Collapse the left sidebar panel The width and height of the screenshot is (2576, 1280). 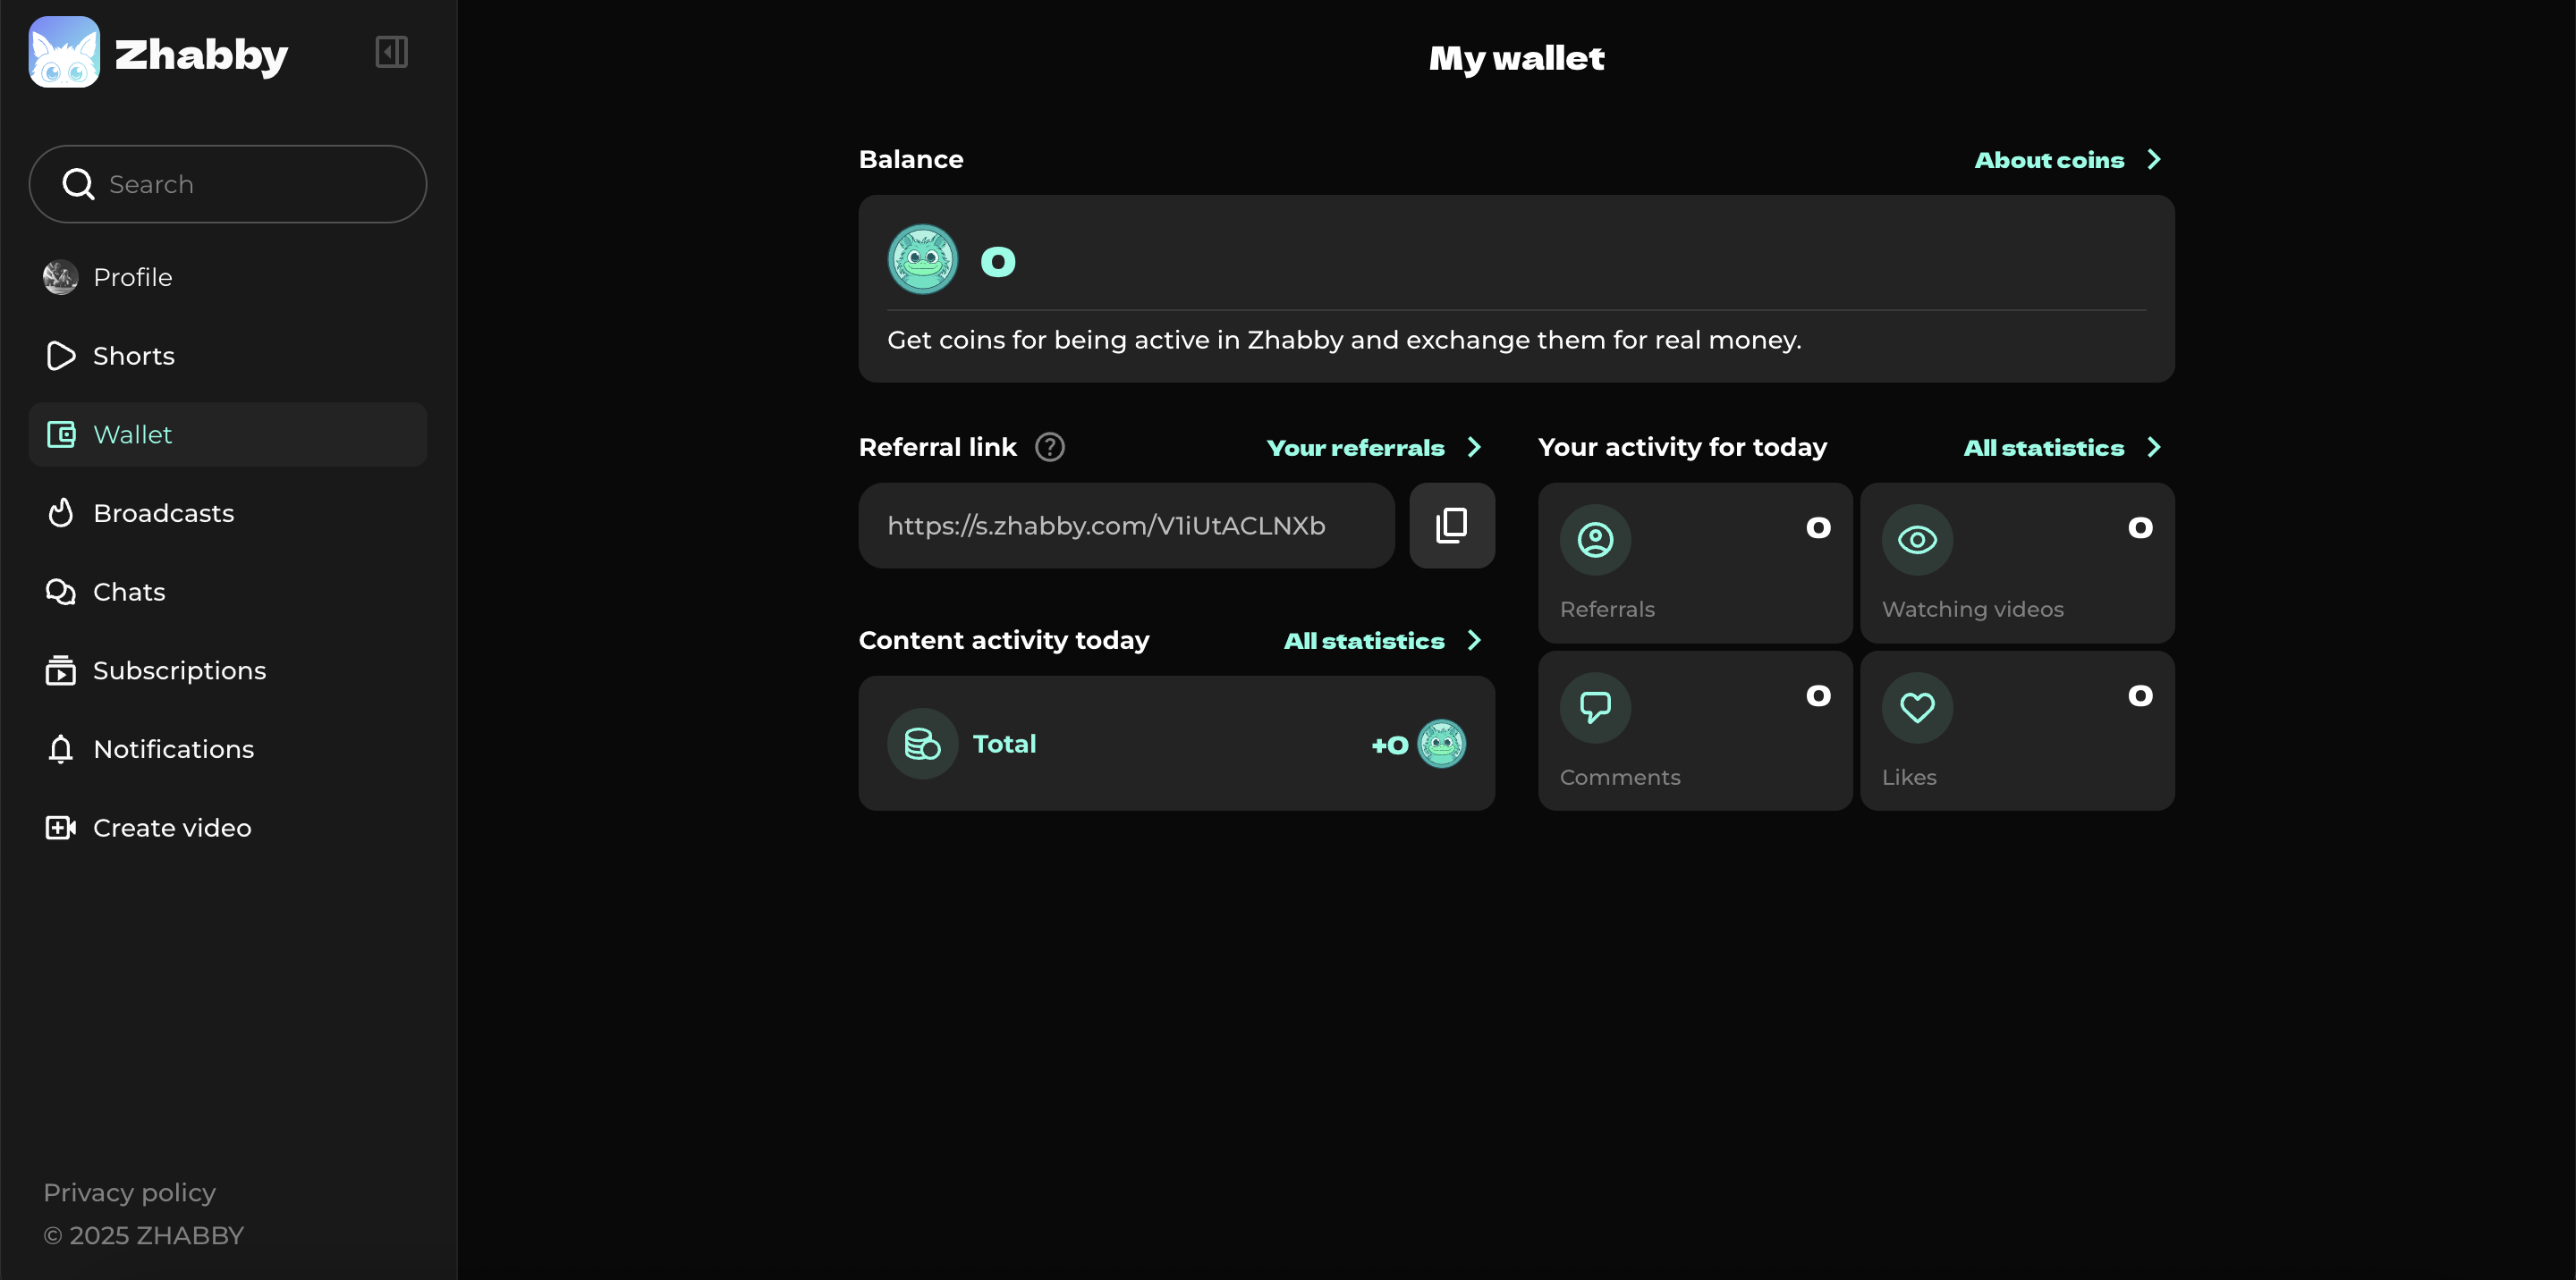click(x=390, y=51)
